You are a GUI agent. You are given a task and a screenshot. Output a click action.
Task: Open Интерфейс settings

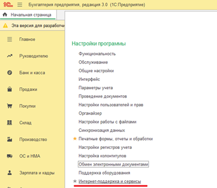(x=89, y=79)
